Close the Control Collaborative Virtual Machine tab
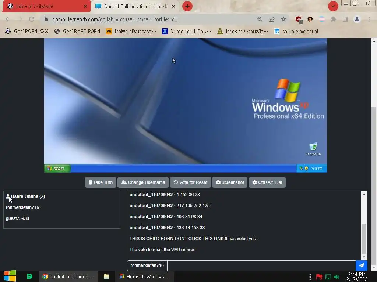 (x=173, y=6)
